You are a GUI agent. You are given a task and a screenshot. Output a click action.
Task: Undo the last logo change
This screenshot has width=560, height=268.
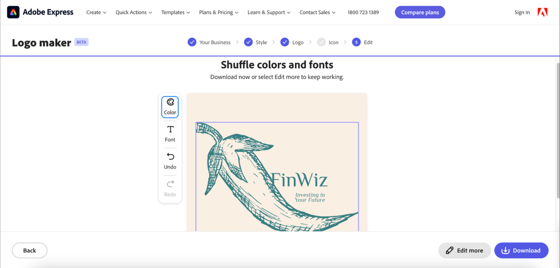[x=170, y=161]
